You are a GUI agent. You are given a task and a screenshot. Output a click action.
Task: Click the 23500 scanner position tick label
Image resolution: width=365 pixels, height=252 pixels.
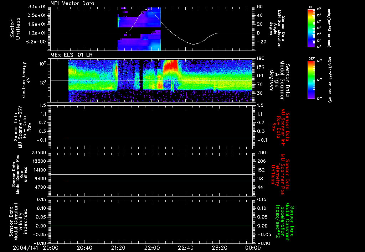tap(39, 153)
